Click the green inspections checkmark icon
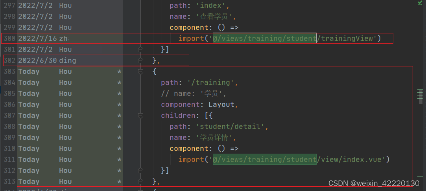The width and height of the screenshot is (426, 191). point(420,3)
